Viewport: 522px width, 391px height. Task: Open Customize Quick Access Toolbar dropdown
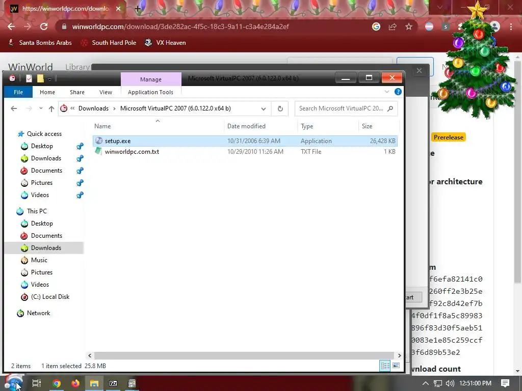[x=49, y=79]
